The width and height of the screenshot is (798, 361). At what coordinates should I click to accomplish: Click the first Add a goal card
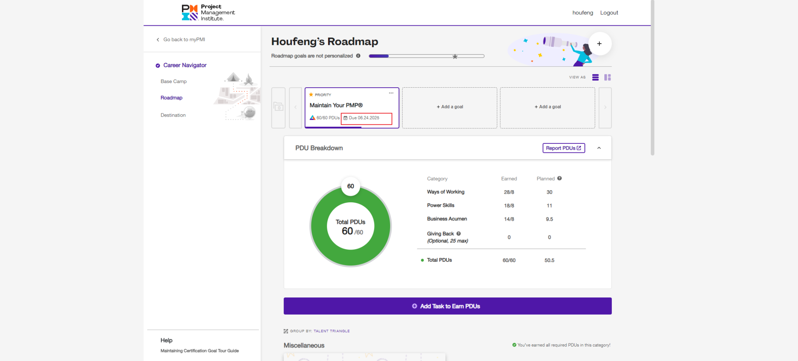coord(450,107)
